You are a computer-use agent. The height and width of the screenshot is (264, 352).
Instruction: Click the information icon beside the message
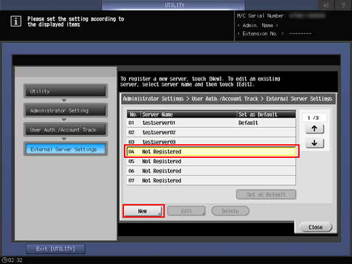pyautogui.click(x=16, y=21)
